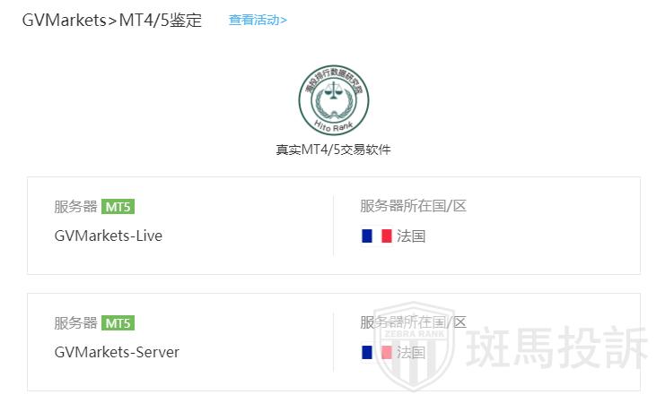Click the Hito Rank text on the seal
This screenshot has width=665, height=403.
(334, 125)
